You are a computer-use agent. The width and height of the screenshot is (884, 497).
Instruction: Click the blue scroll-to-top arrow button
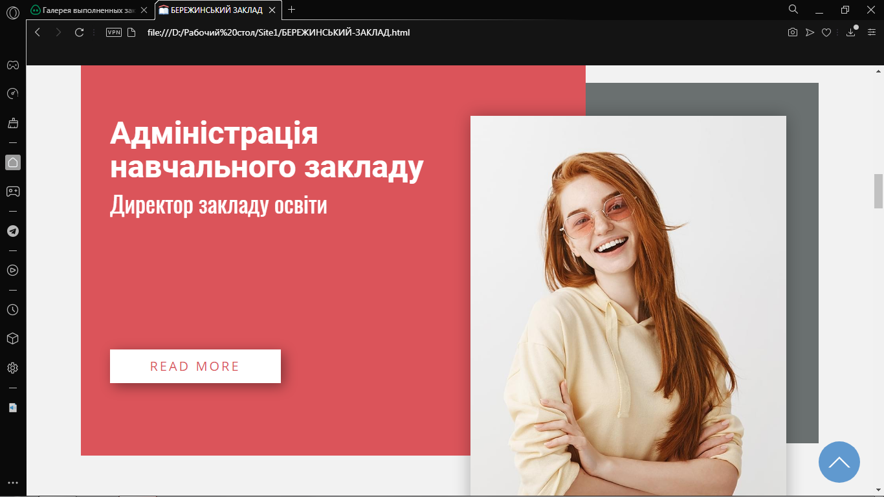[x=839, y=462]
